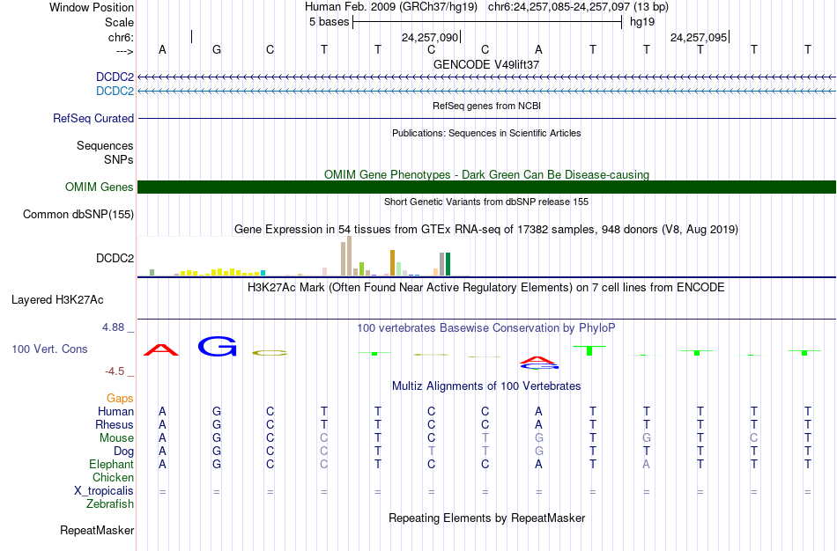The height and width of the screenshot is (551, 837).
Task: Click the Sequences label on the left
Action: coord(105,145)
